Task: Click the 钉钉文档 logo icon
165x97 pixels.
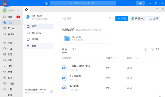Action: 28,17
